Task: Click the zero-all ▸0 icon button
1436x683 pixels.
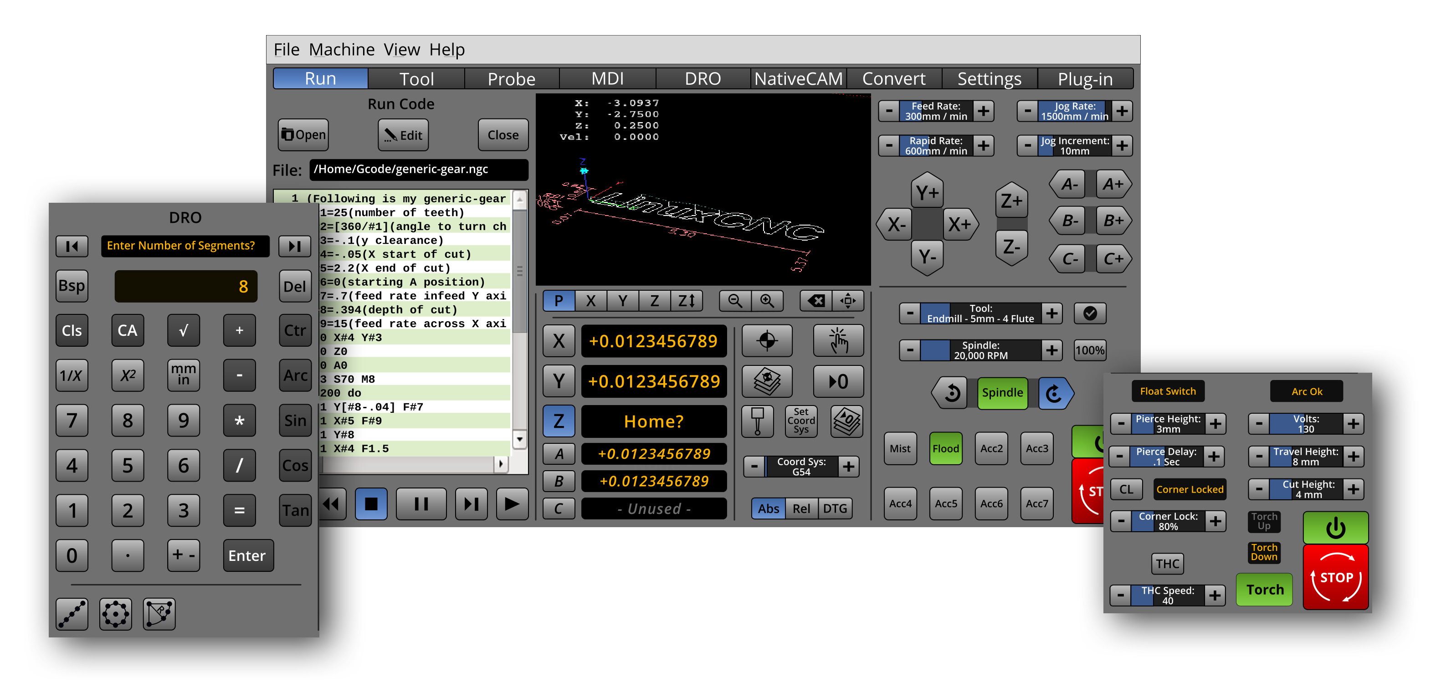Action: pyautogui.click(x=838, y=381)
